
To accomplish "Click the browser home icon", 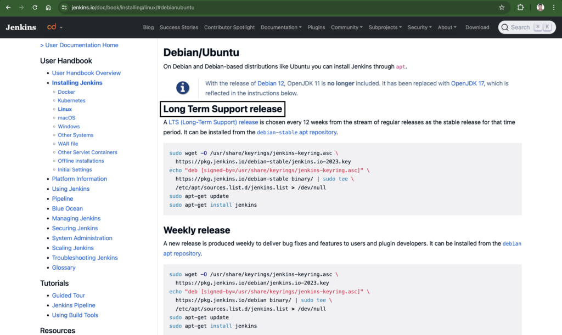I will click(x=48, y=7).
